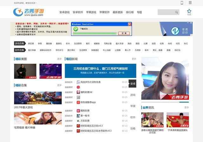Open the 双色球推荐app article link
203x142 pixels.
pos(88,102)
